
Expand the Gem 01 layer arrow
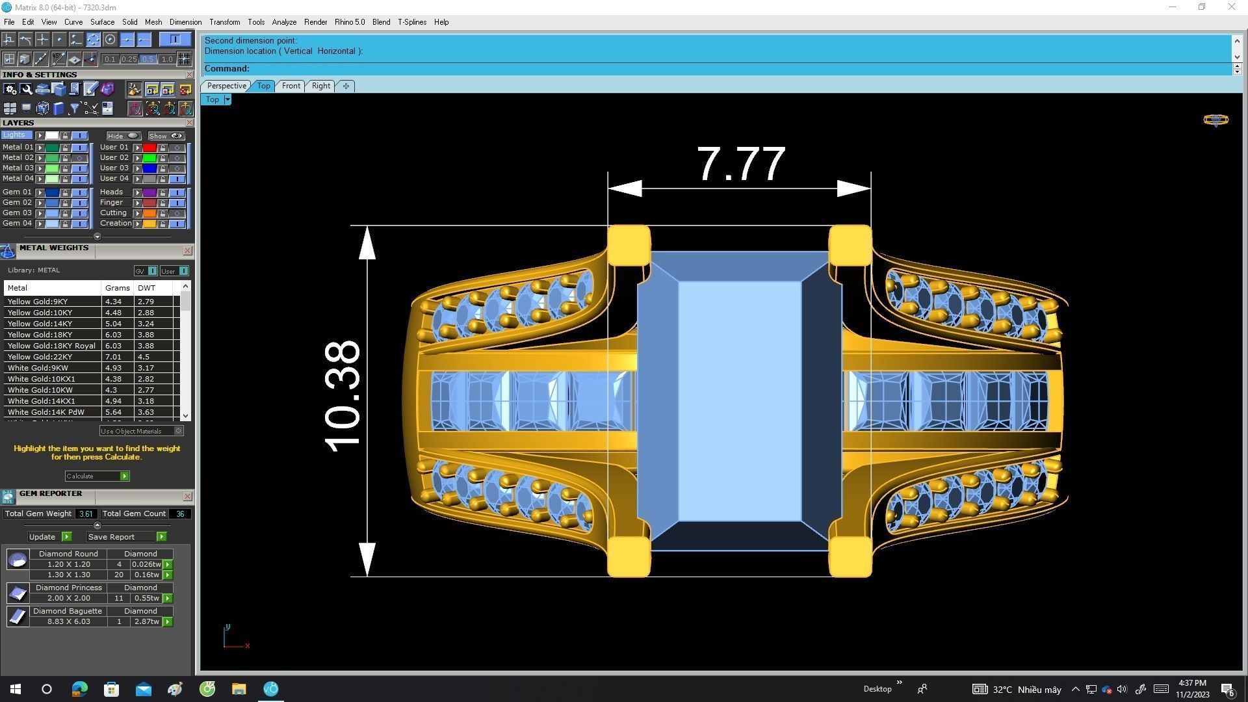[x=40, y=192]
